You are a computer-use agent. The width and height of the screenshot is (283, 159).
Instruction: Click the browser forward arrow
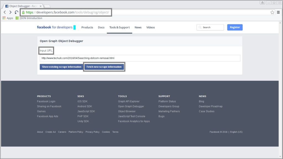point(11,12)
